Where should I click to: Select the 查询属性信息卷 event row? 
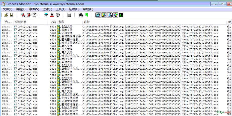116,36
